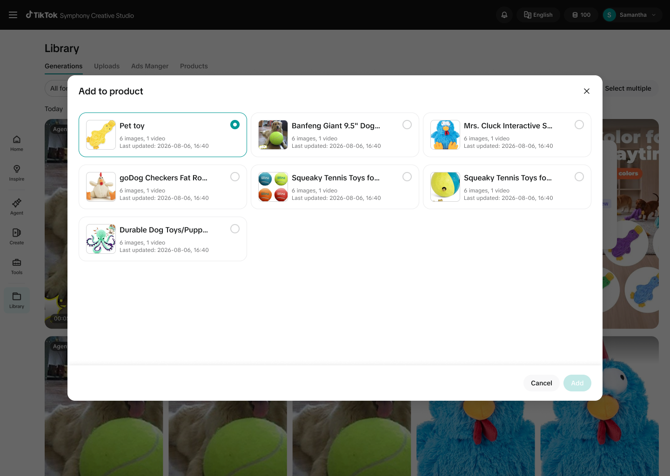
Task: Select the Pet toy radio button
Action: pos(235,125)
